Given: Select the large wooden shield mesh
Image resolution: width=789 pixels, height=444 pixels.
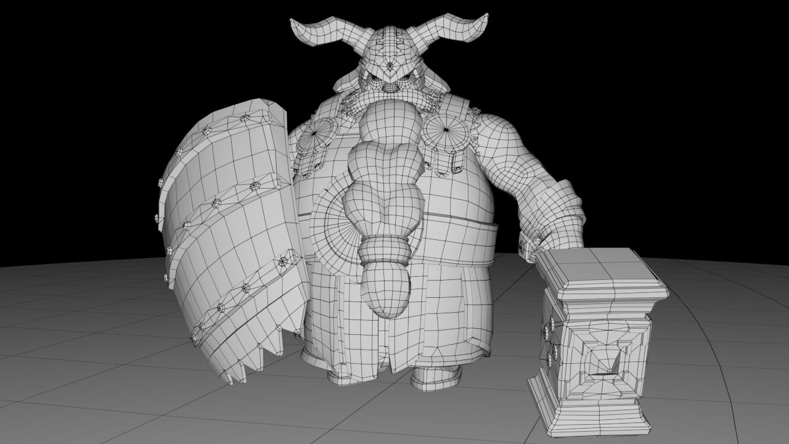Looking at the screenshot, I should [233, 240].
